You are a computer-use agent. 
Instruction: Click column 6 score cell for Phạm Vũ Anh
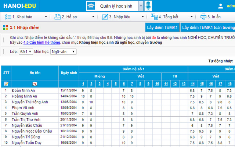pyautogui.click(x=124, y=108)
